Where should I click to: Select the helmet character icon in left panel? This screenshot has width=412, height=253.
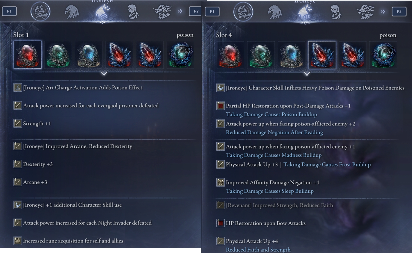click(x=40, y=12)
